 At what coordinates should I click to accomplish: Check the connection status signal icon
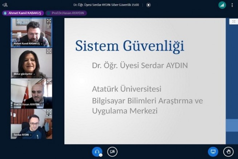222,5
